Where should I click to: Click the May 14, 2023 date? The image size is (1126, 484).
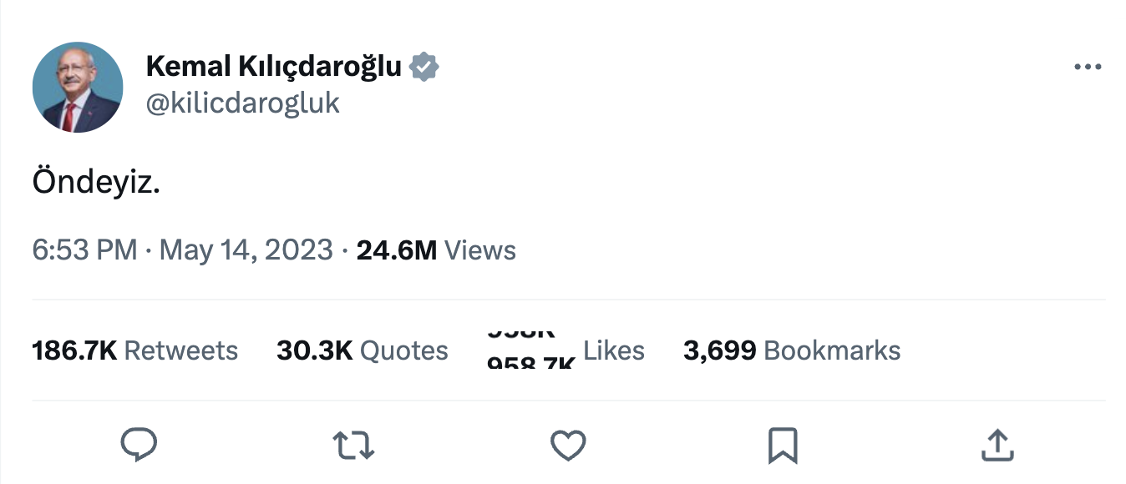pyautogui.click(x=246, y=250)
